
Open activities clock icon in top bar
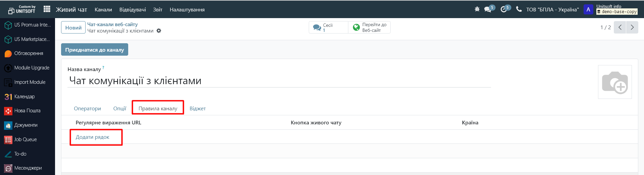[x=503, y=9]
